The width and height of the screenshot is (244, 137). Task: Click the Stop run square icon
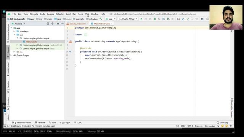(172, 19)
